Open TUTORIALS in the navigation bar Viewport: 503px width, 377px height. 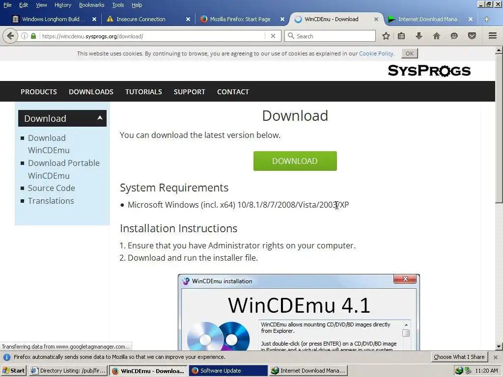143,92
